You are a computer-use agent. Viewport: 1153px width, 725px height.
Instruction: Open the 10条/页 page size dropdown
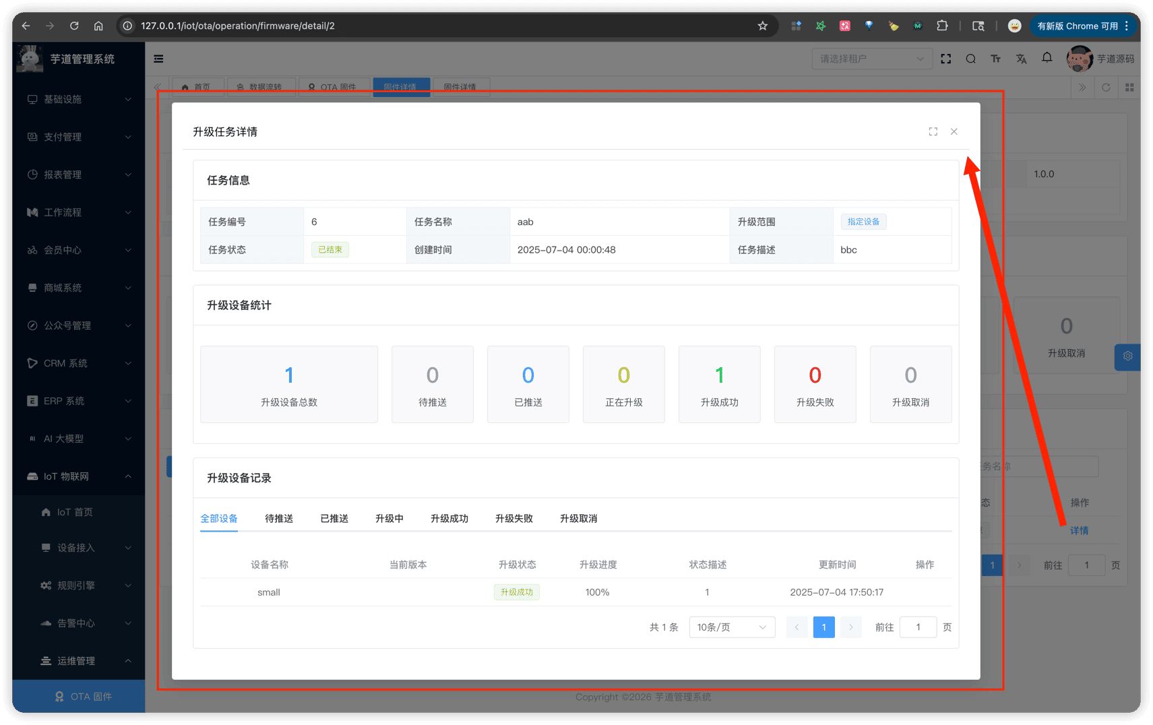pos(731,627)
